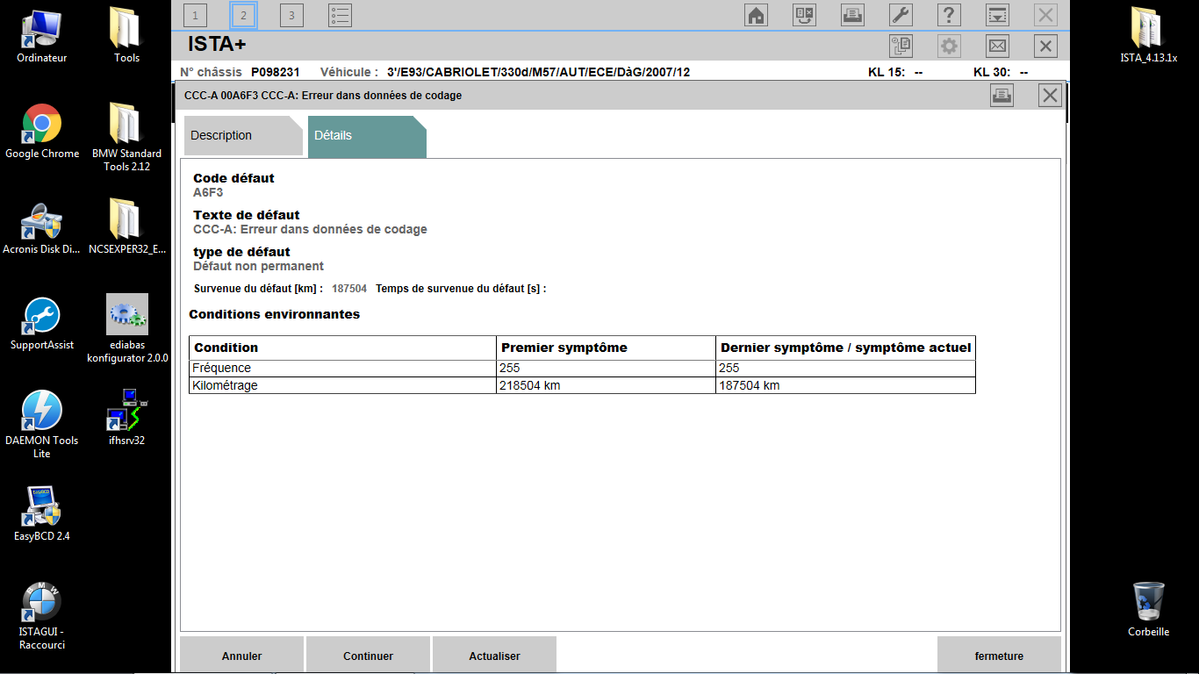
Task: Select the EasyBCD 2.4 shortcut
Action: (41, 514)
